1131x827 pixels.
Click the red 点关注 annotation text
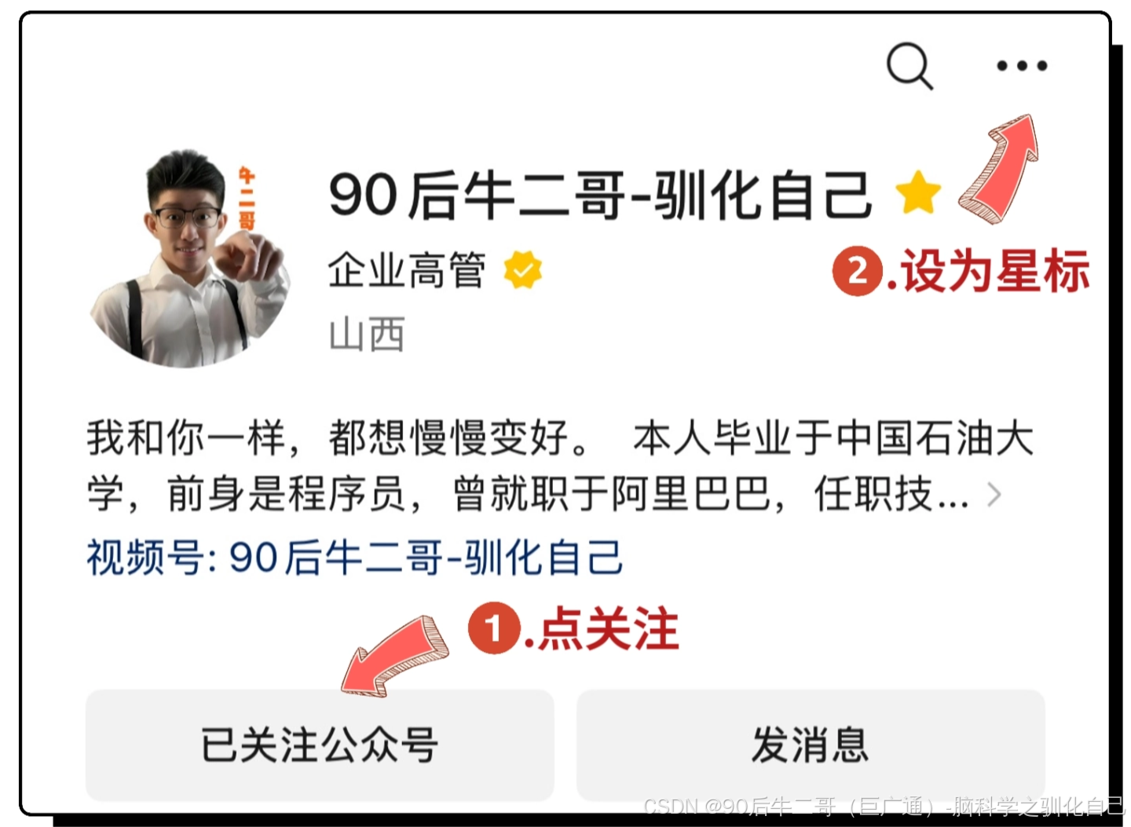pos(609,628)
